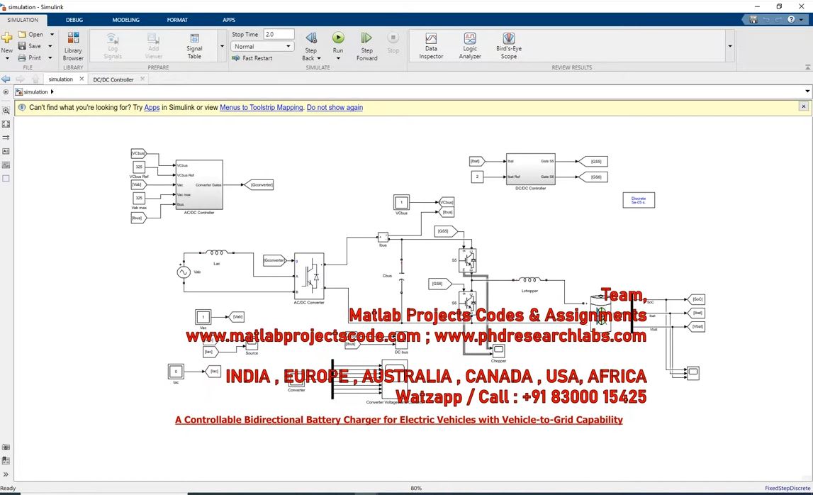This screenshot has height=495, width=813.
Task: Open the Data Inspector
Action: pyautogui.click(x=431, y=45)
